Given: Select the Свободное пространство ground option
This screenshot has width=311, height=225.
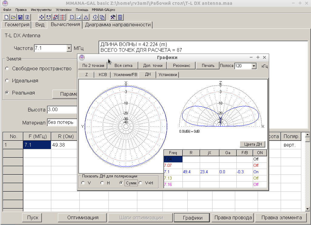Looking at the screenshot, I should (x=7, y=68).
